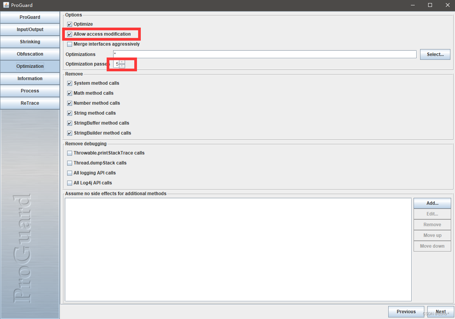Viewport: 455px width, 319px height.
Task: Increase optimization passes with up arrow
Action: point(122,62)
